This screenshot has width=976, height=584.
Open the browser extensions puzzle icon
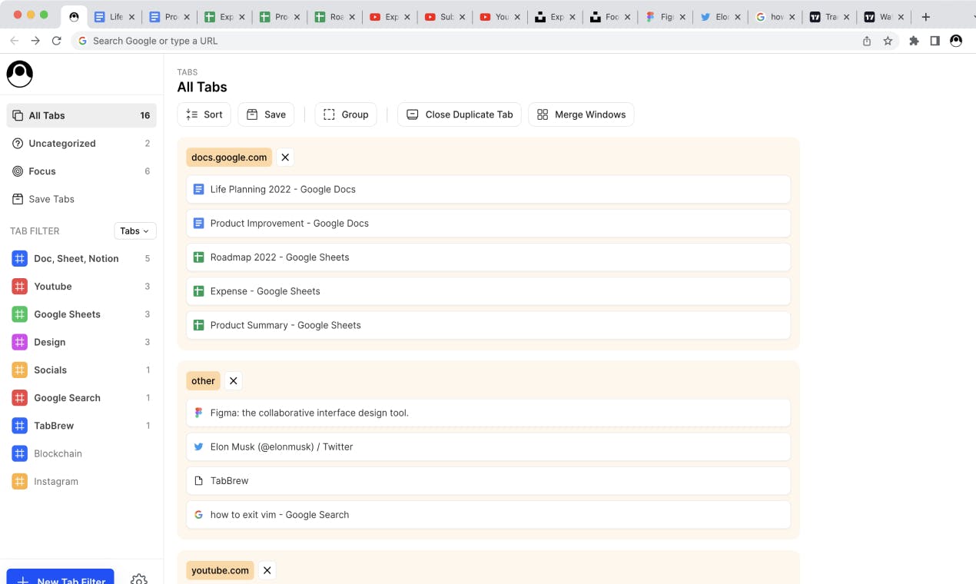(x=914, y=41)
